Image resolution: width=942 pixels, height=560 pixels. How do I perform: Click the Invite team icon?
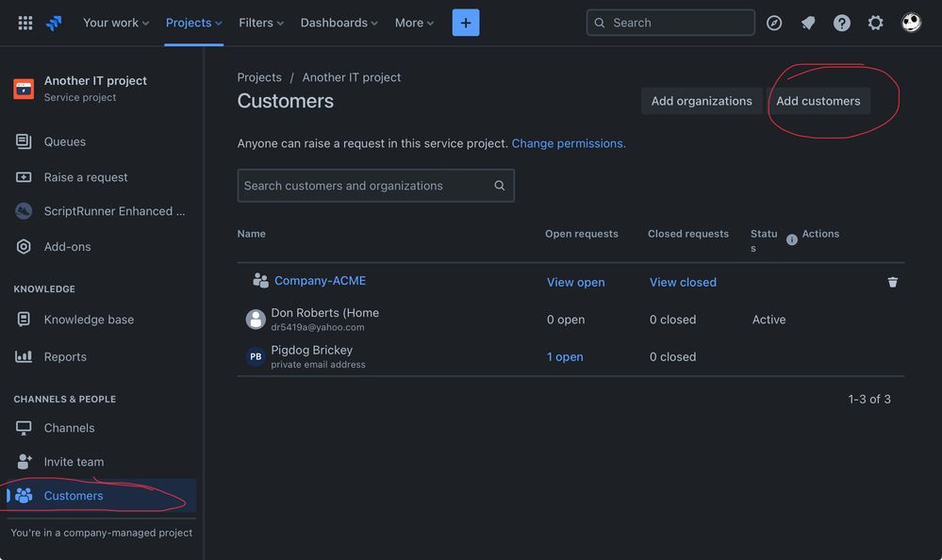(24, 461)
